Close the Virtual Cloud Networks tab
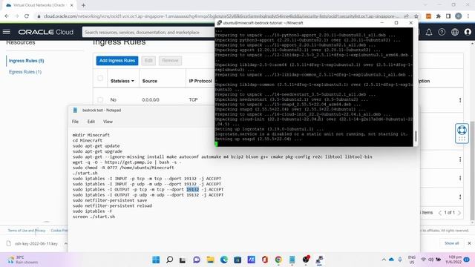 pyautogui.click(x=72, y=5)
